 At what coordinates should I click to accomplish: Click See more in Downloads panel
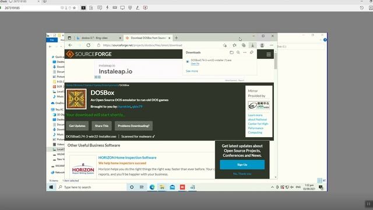point(192,71)
